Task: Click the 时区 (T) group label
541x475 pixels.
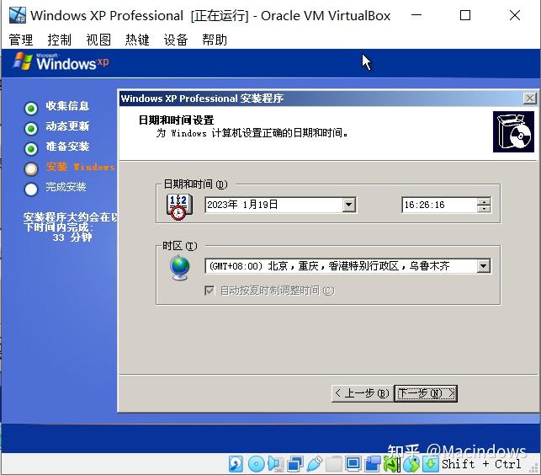Action: (180, 246)
